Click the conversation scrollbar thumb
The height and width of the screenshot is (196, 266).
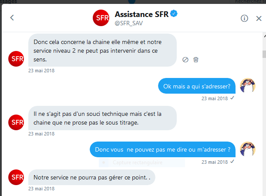point(264,54)
